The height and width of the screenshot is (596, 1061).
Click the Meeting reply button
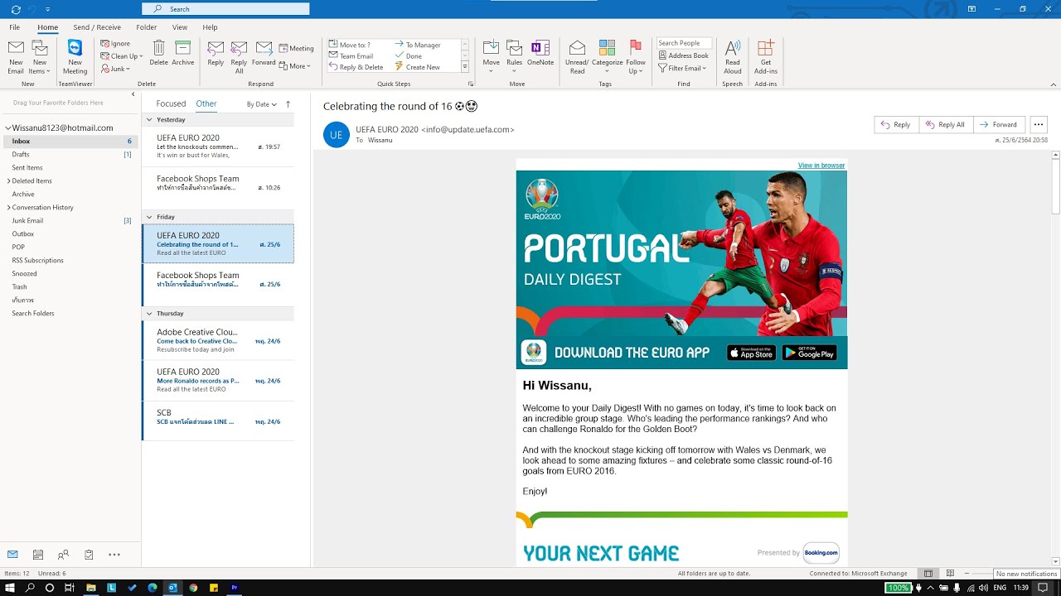pos(296,48)
